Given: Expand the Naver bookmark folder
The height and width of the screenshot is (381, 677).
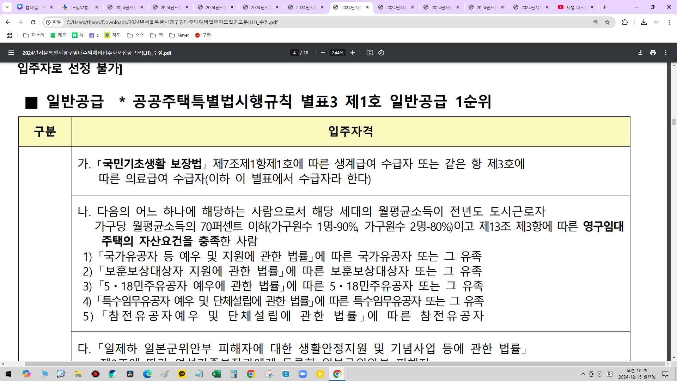Looking at the screenshot, I should coord(179,35).
